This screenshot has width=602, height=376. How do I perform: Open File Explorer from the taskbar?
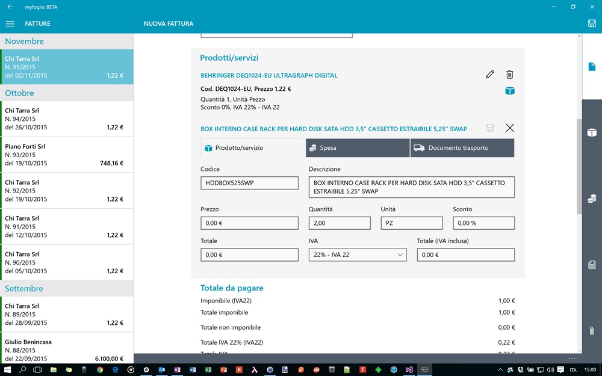click(54, 370)
